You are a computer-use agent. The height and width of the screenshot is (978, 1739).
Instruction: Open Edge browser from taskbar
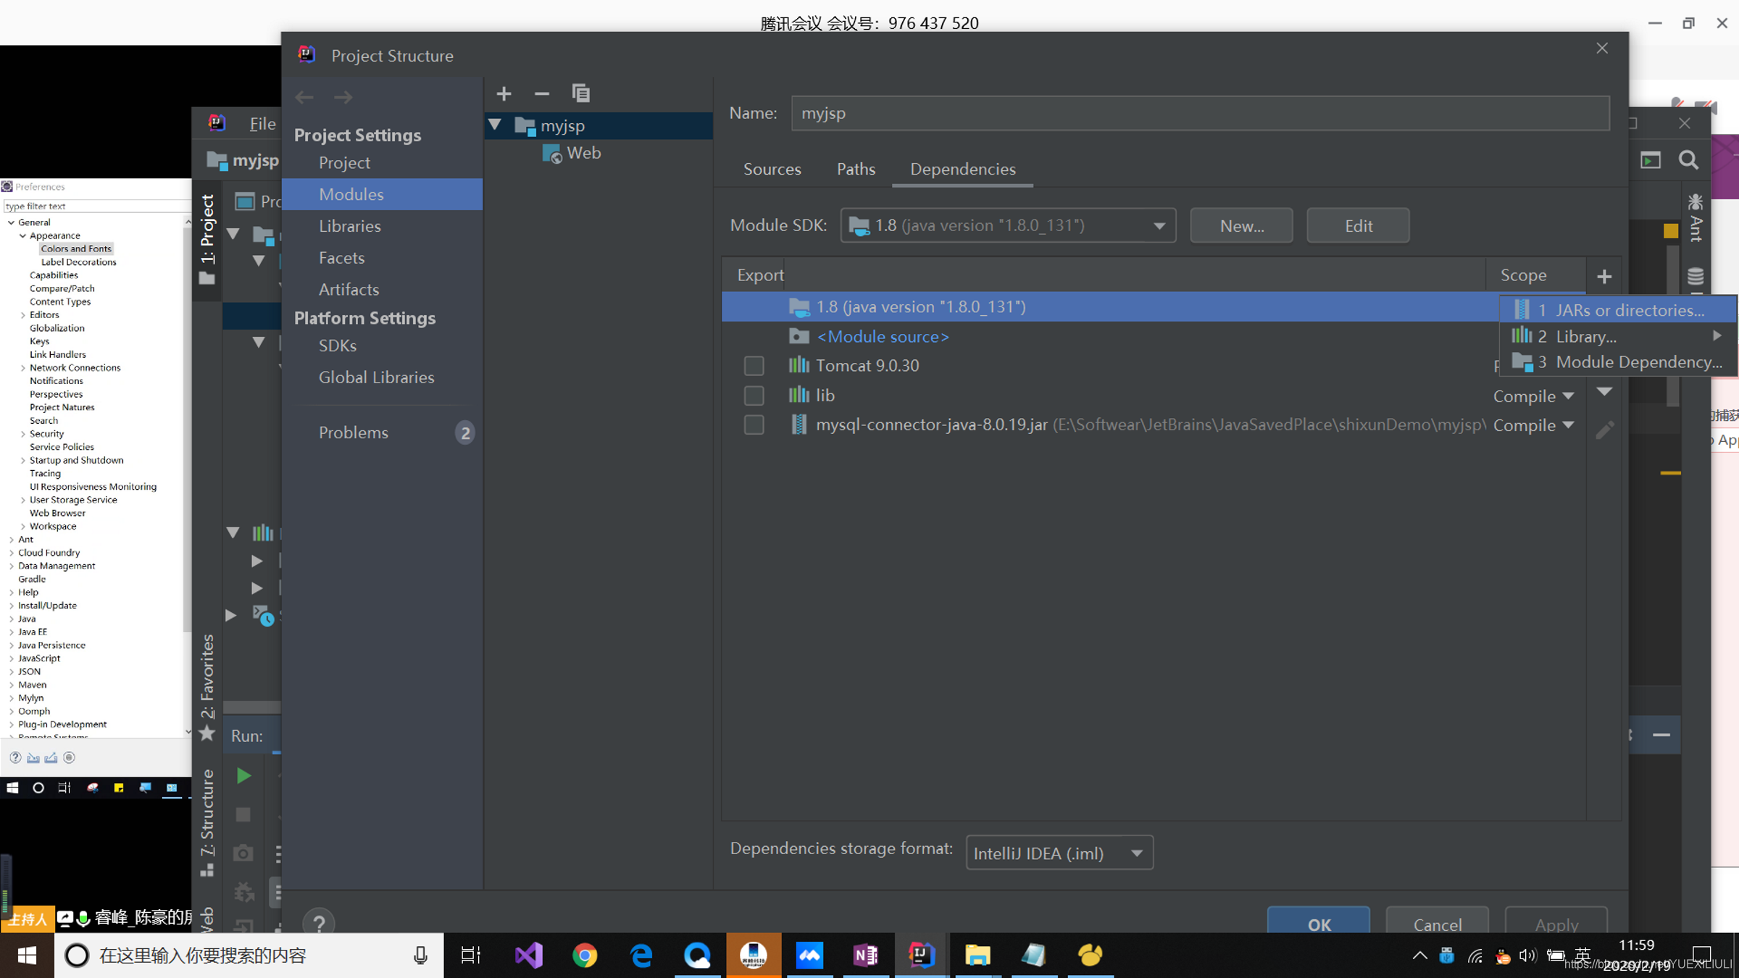tap(641, 955)
